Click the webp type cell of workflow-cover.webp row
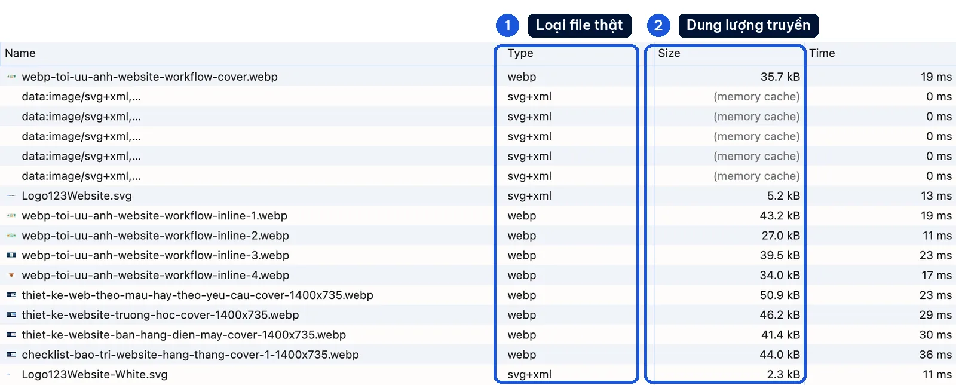Image resolution: width=956 pixels, height=385 pixels. click(x=522, y=77)
